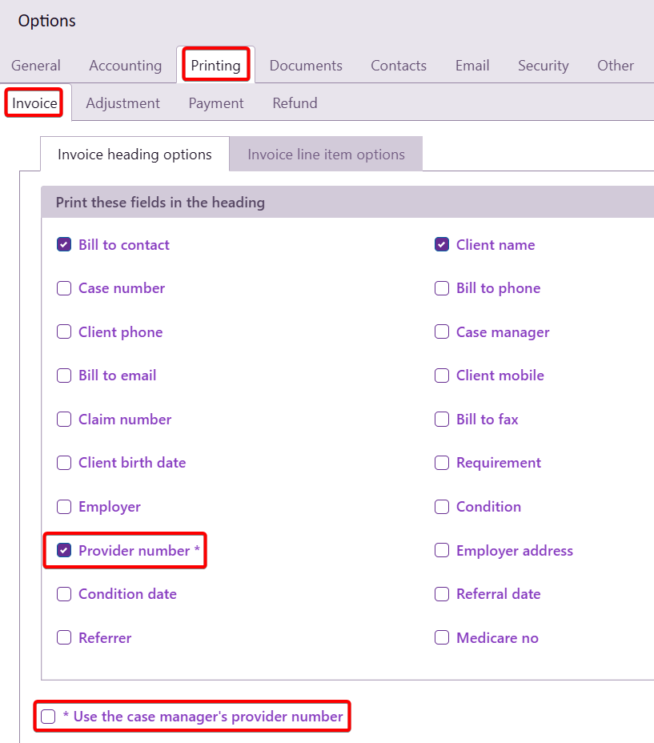The height and width of the screenshot is (743, 654).
Task: Disable the Client name checkbox
Action: 442,245
